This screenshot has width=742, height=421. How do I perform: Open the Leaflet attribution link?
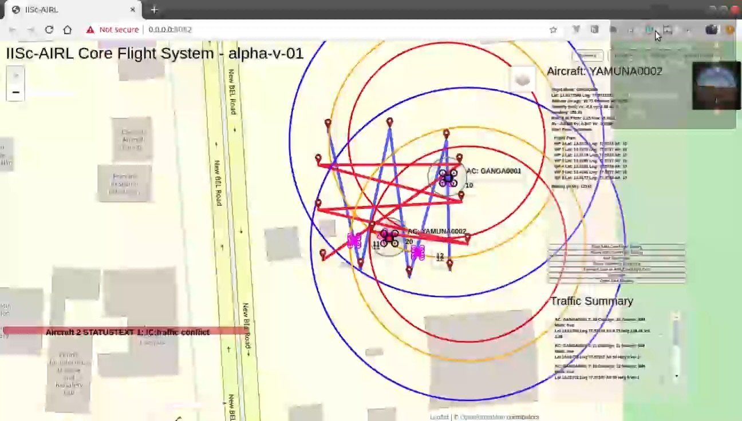click(x=439, y=417)
